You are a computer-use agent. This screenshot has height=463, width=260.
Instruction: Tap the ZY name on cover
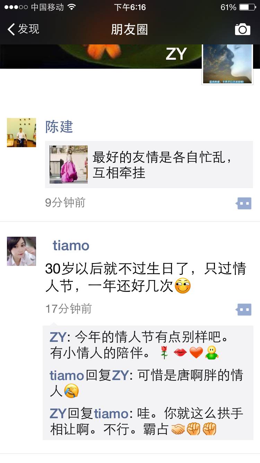(176, 54)
